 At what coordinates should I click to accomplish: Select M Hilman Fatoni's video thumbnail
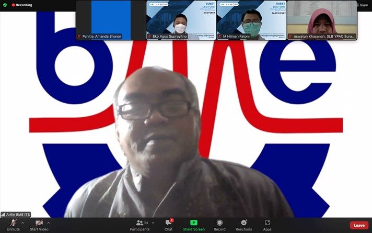click(251, 20)
